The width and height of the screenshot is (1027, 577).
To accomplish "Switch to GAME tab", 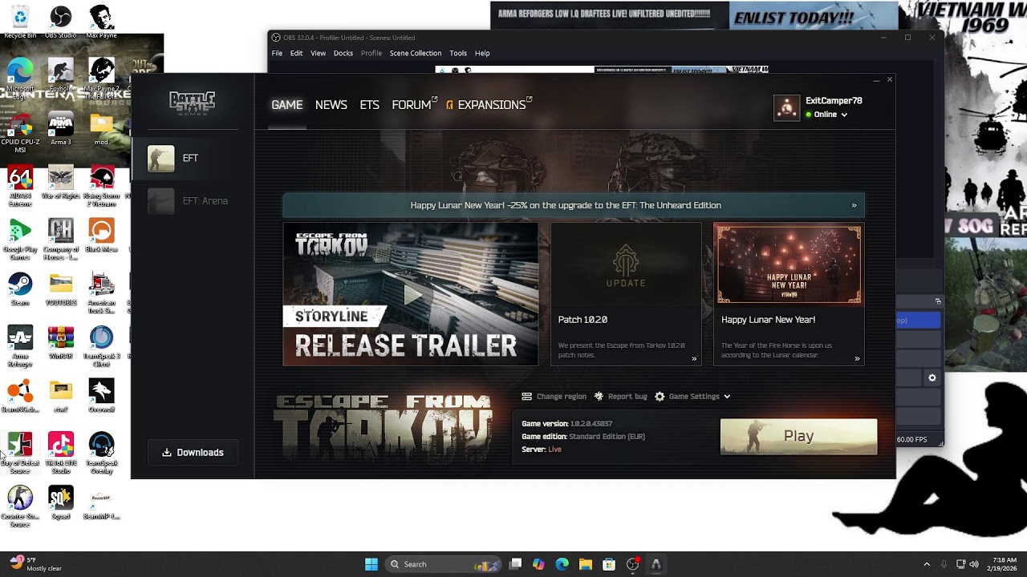I will tap(286, 105).
